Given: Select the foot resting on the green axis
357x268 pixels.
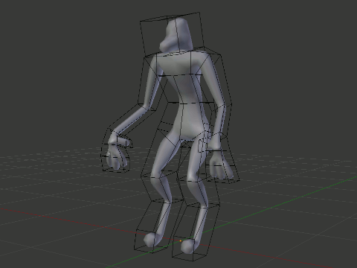Looking at the screenshot, I should click(x=189, y=246).
